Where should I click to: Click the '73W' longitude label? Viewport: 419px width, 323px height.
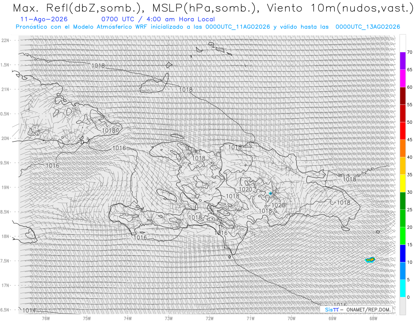169,318
